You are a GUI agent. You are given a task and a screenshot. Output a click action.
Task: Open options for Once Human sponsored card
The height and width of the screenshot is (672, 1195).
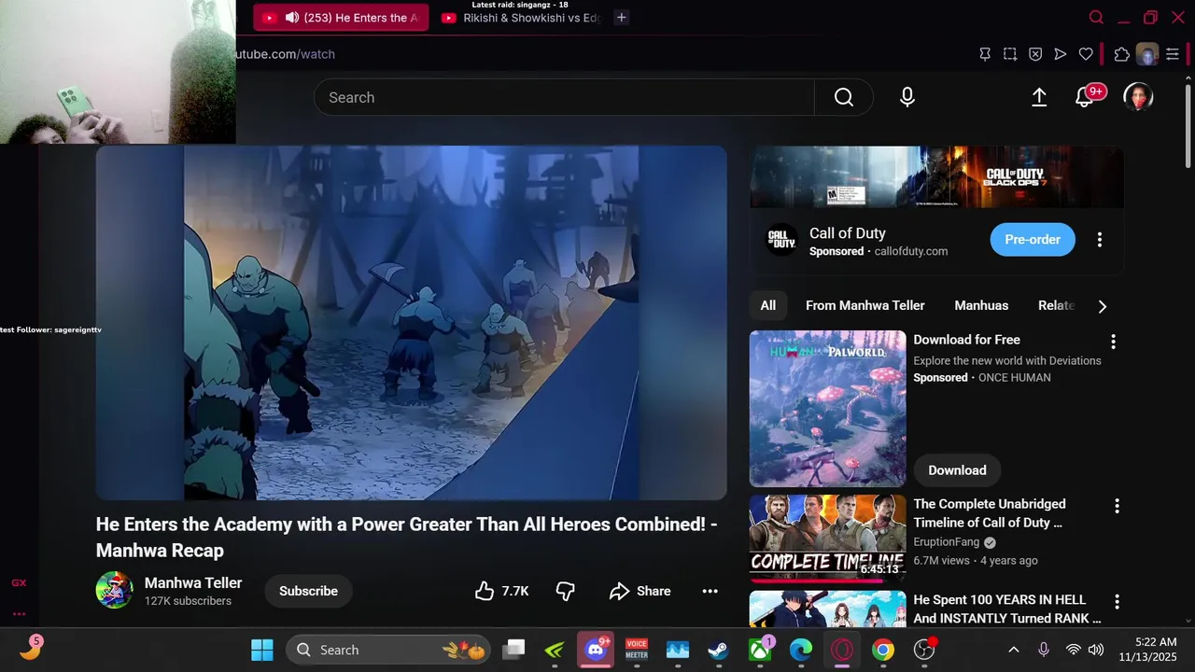pyautogui.click(x=1113, y=342)
